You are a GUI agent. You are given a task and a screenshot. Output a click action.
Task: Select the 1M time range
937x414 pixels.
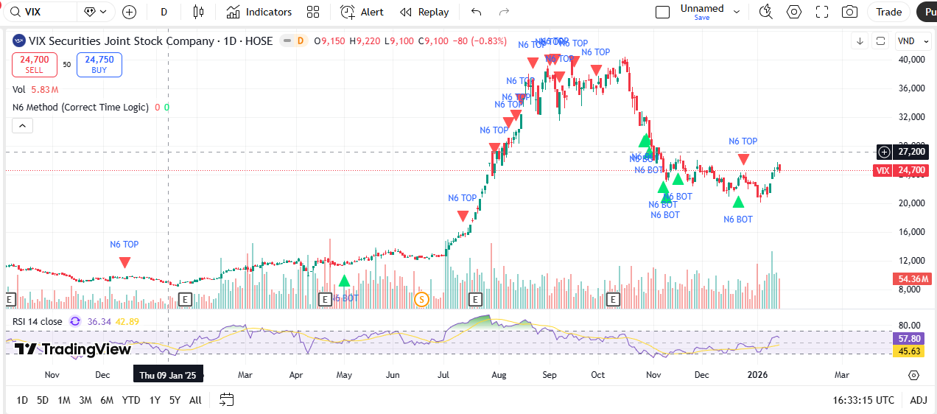[64, 400]
